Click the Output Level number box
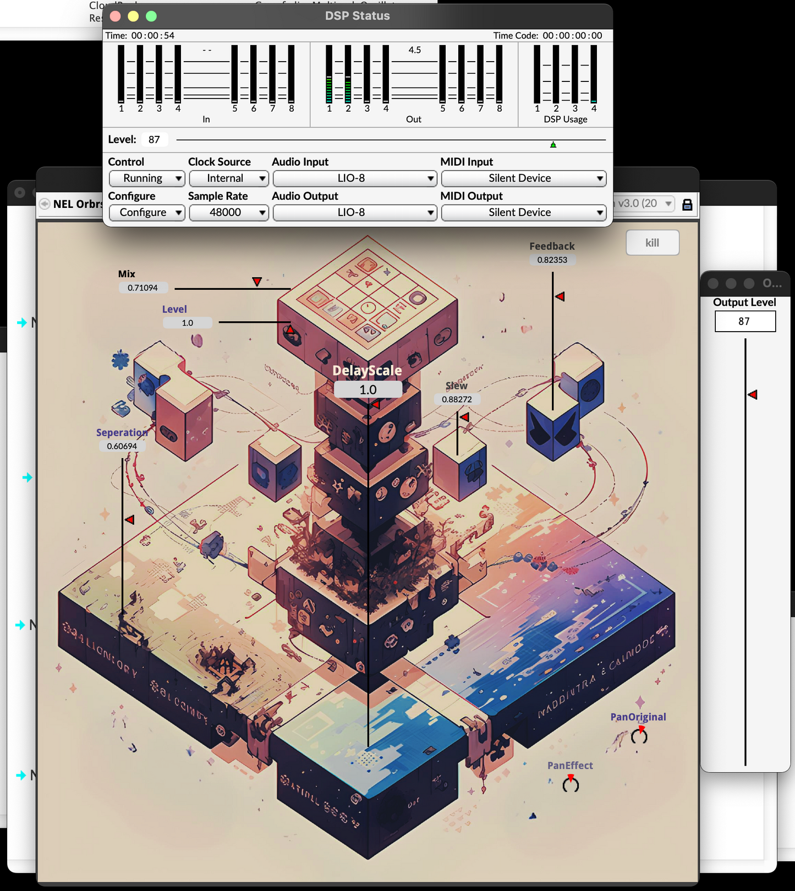The width and height of the screenshot is (795, 891). coord(744,321)
